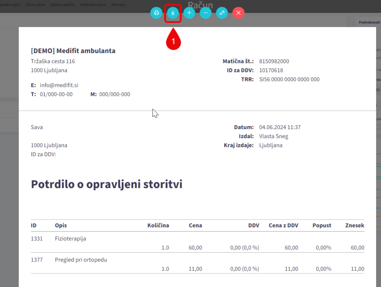Open the Zbirni račun menu item

coord(35,5)
